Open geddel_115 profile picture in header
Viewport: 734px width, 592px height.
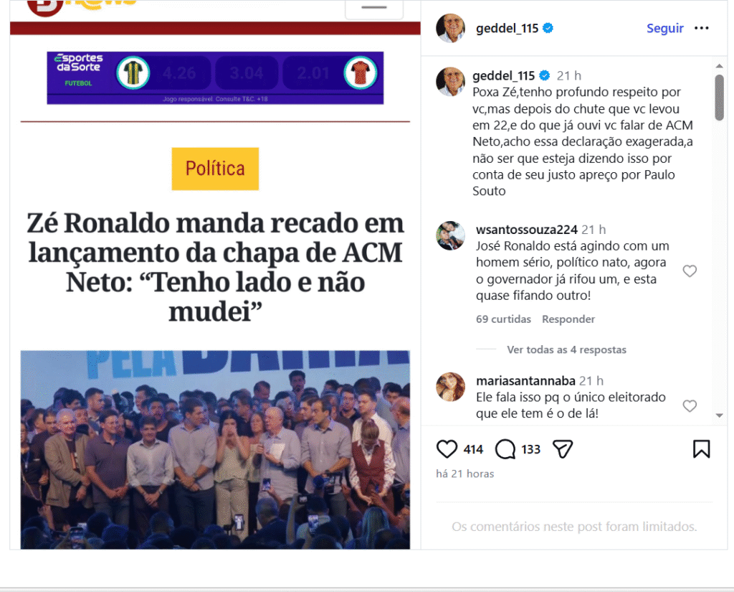coord(450,28)
